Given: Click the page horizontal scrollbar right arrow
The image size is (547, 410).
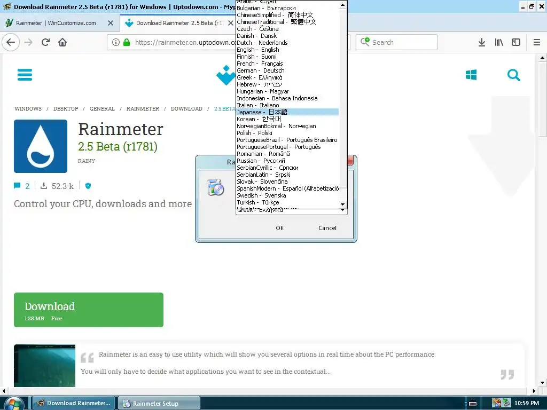Looking at the screenshot, I should (x=534, y=391).
